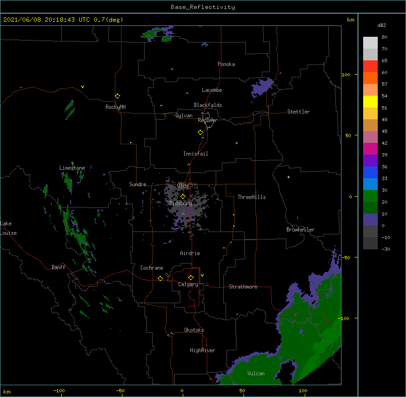The width and height of the screenshot is (406, 397).
Task: Click the HighRiver label
Action: 203,350
